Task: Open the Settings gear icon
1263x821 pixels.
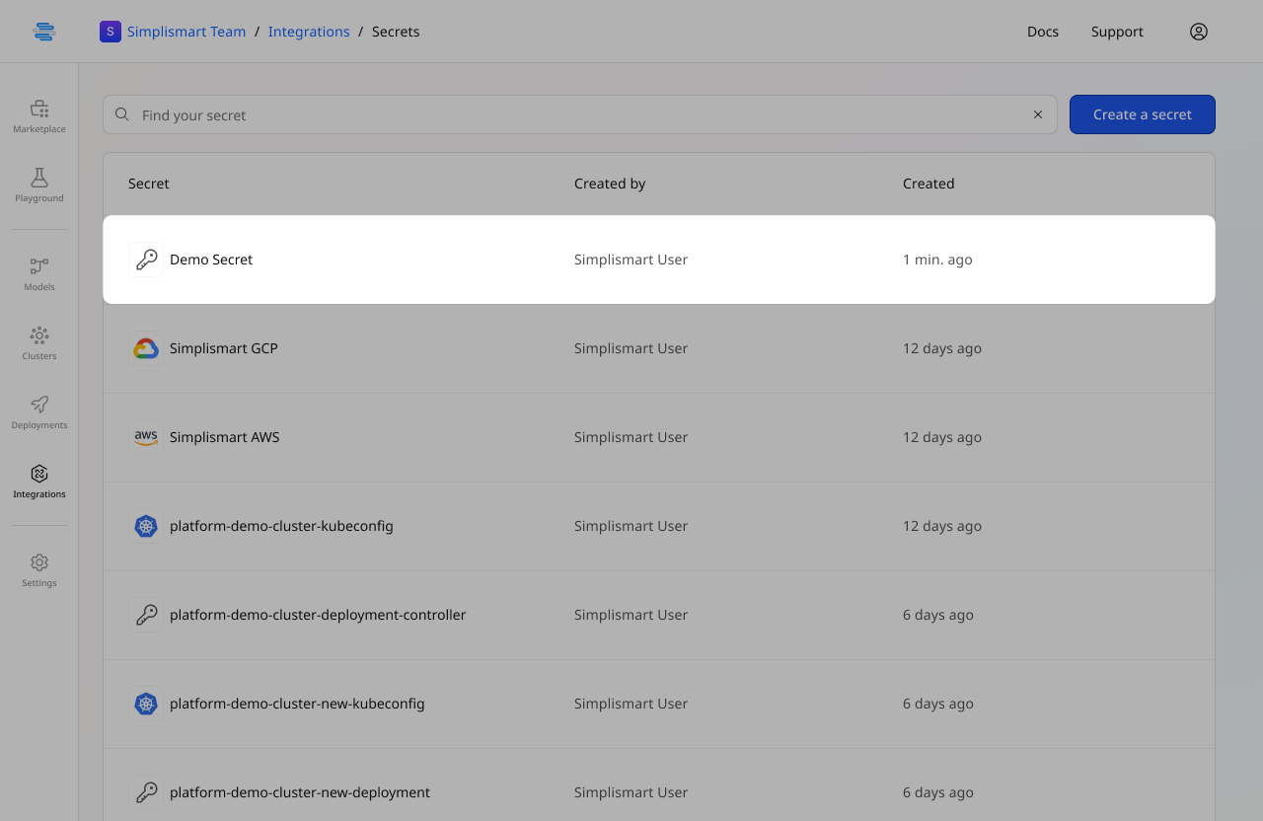Action: tap(39, 561)
